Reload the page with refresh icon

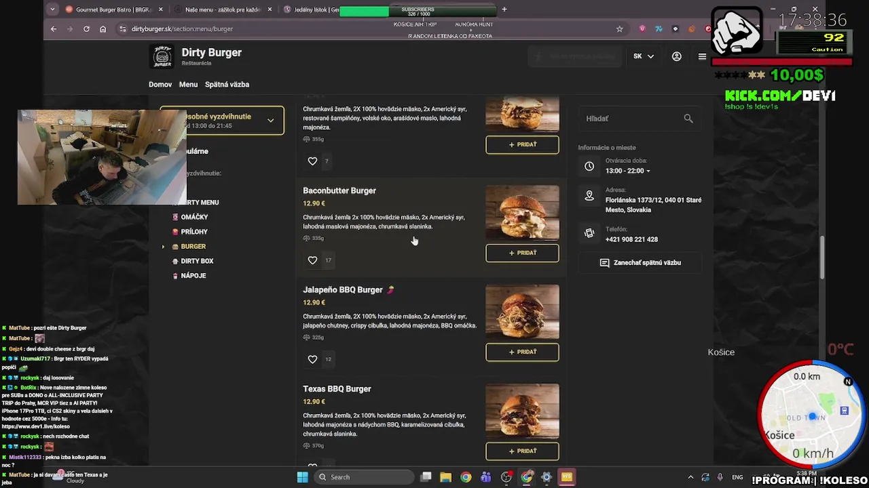(86, 28)
